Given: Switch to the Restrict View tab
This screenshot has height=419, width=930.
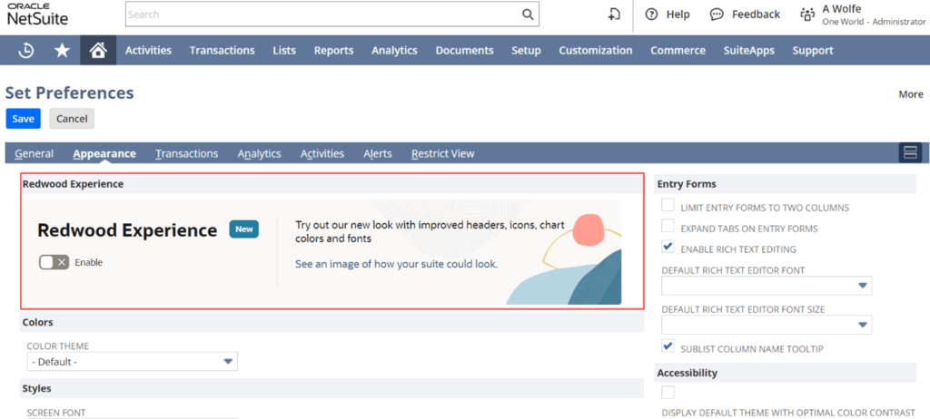Looking at the screenshot, I should (x=443, y=153).
